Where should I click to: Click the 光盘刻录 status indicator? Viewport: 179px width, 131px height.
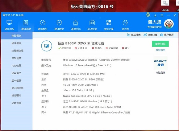(112, 48)
